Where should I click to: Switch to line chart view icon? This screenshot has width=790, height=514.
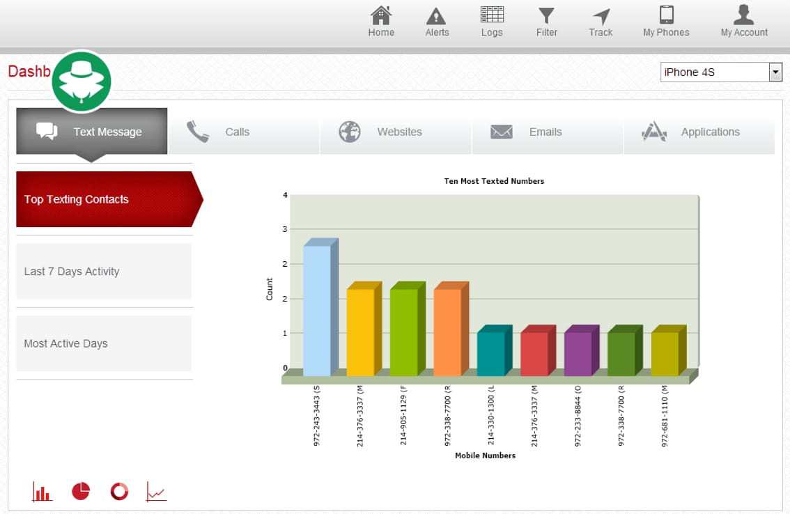[x=157, y=492]
